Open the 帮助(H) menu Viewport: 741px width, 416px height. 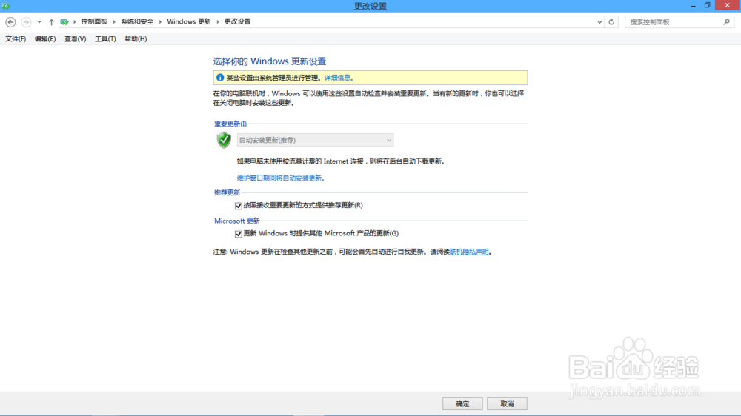136,38
